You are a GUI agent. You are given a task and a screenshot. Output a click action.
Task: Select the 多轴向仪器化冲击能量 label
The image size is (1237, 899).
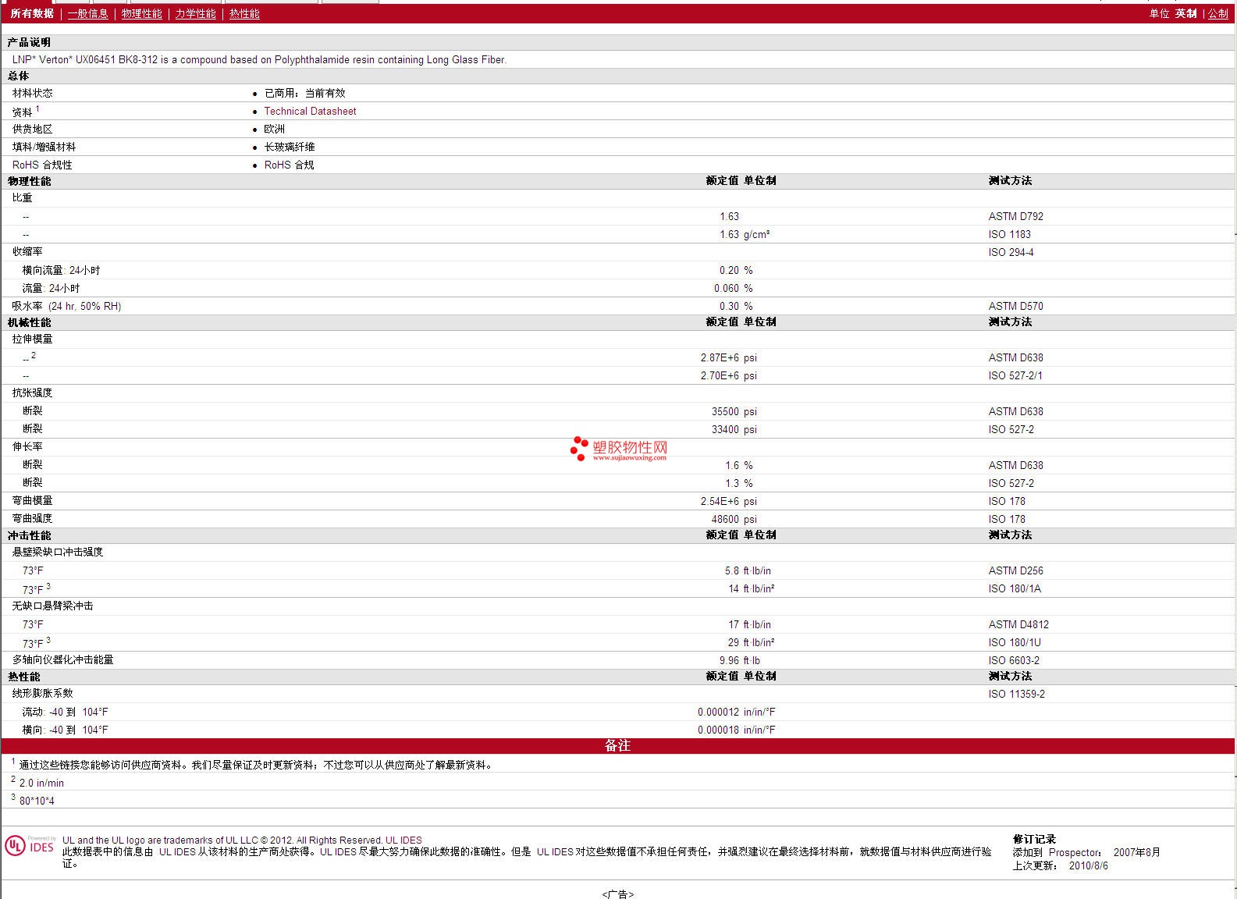(x=62, y=659)
